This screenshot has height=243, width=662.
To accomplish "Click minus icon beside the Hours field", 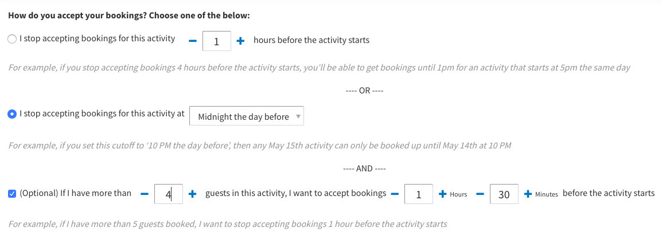I will 395,194.
